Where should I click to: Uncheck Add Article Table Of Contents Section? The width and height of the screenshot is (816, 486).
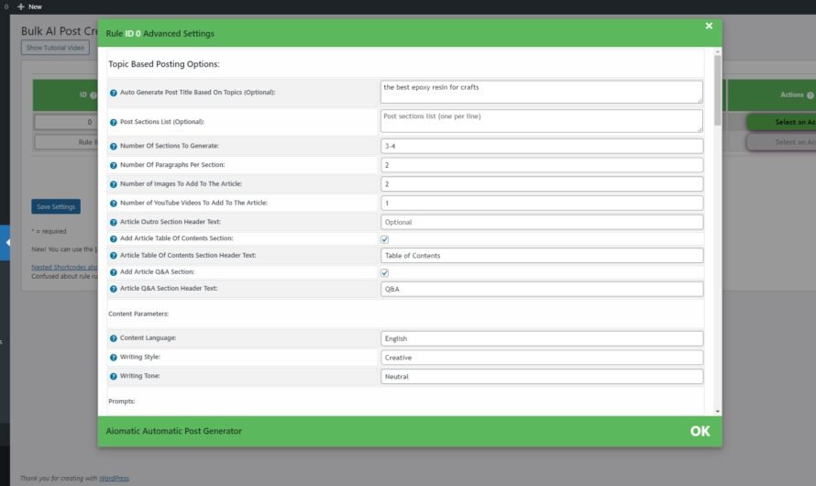[x=384, y=239]
